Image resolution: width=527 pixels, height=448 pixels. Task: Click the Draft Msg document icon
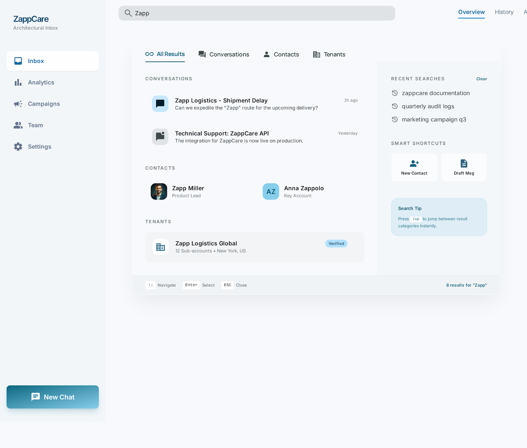point(464,163)
